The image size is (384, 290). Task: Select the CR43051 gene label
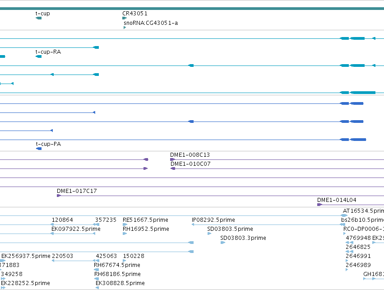pyautogui.click(x=135, y=14)
